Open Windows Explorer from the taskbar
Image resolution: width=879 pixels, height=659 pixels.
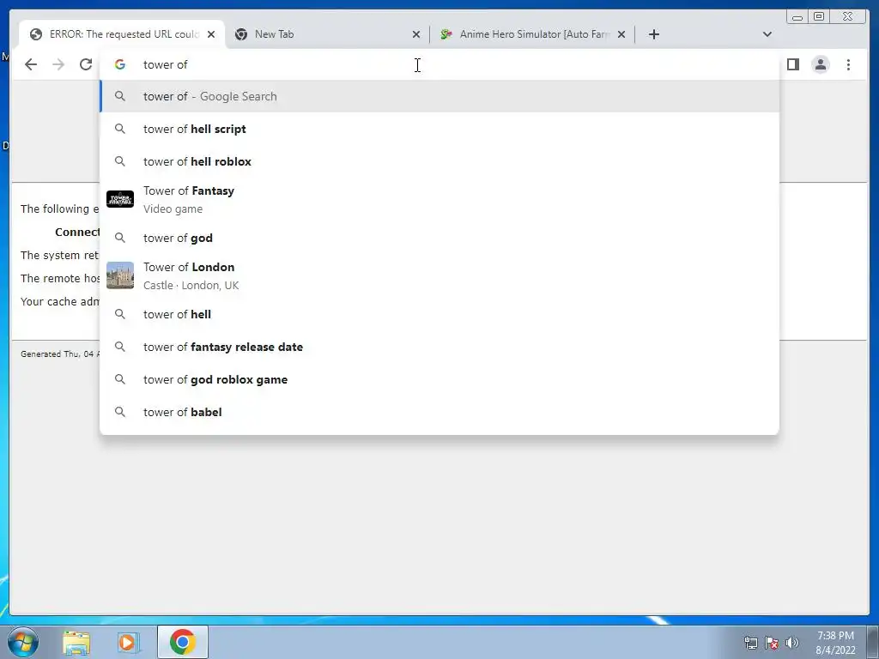tap(76, 642)
